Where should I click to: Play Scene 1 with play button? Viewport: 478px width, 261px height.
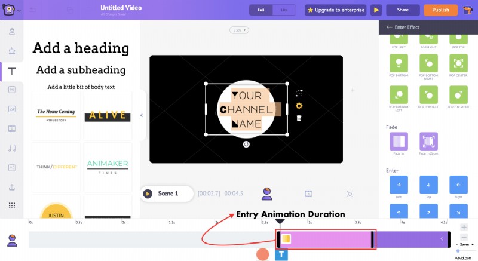[x=148, y=194]
